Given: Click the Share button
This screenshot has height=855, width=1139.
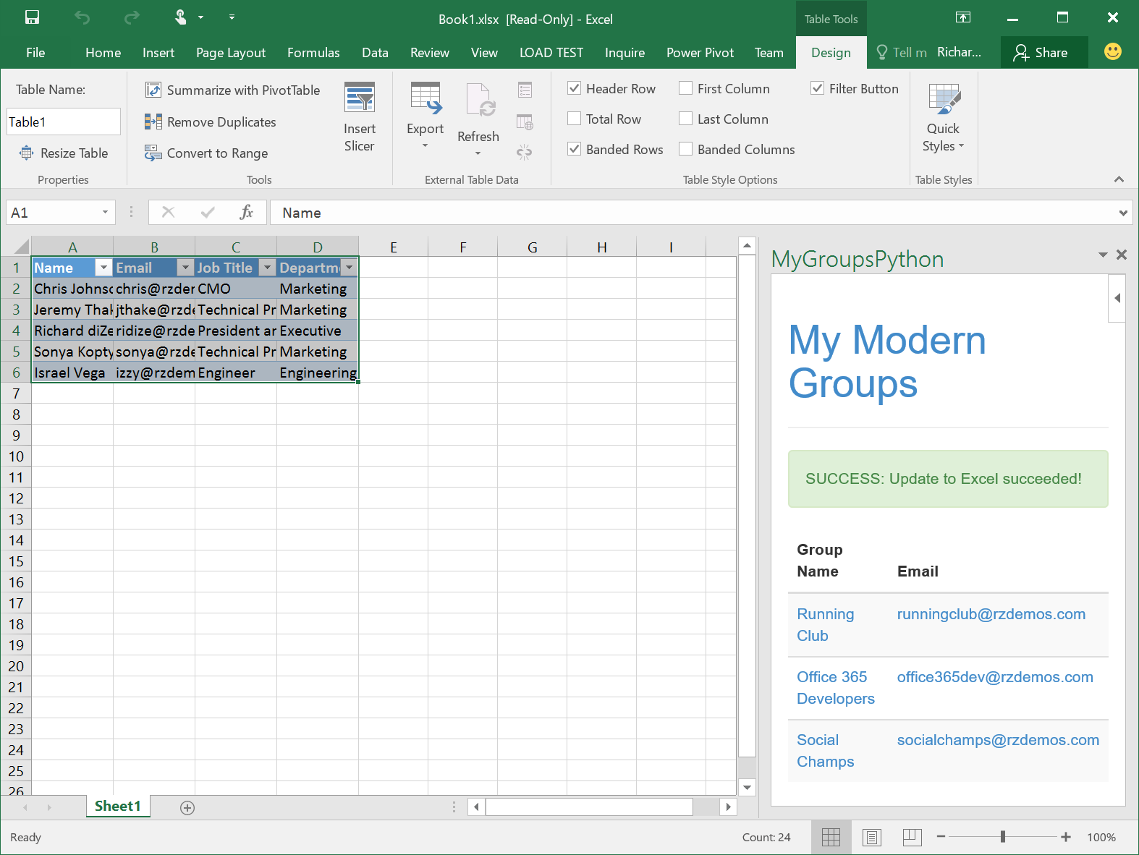Looking at the screenshot, I should click(1044, 52).
